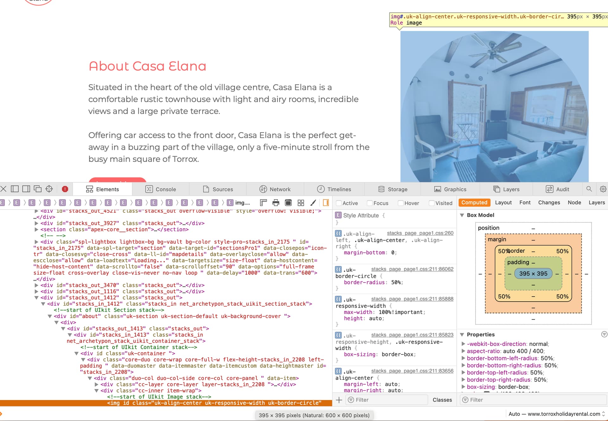The image size is (608, 421).
Task: Enable paint flashing brush icon
Action: coord(313,203)
